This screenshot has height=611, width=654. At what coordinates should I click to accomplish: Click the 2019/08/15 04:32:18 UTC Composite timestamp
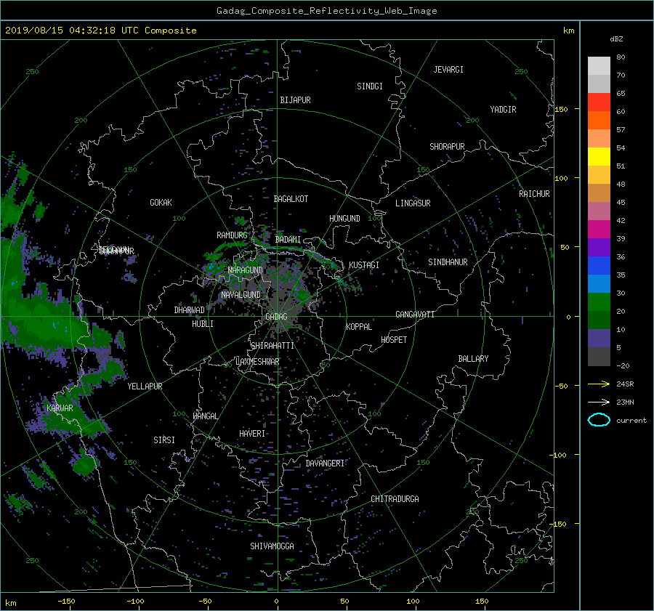(100, 31)
